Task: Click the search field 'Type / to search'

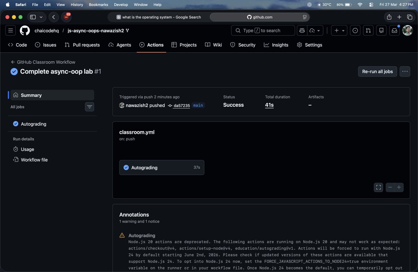Action: [x=263, y=31]
